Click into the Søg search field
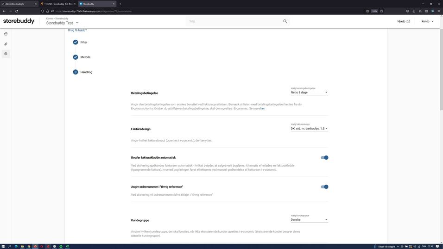The image size is (443, 249). (234, 21)
